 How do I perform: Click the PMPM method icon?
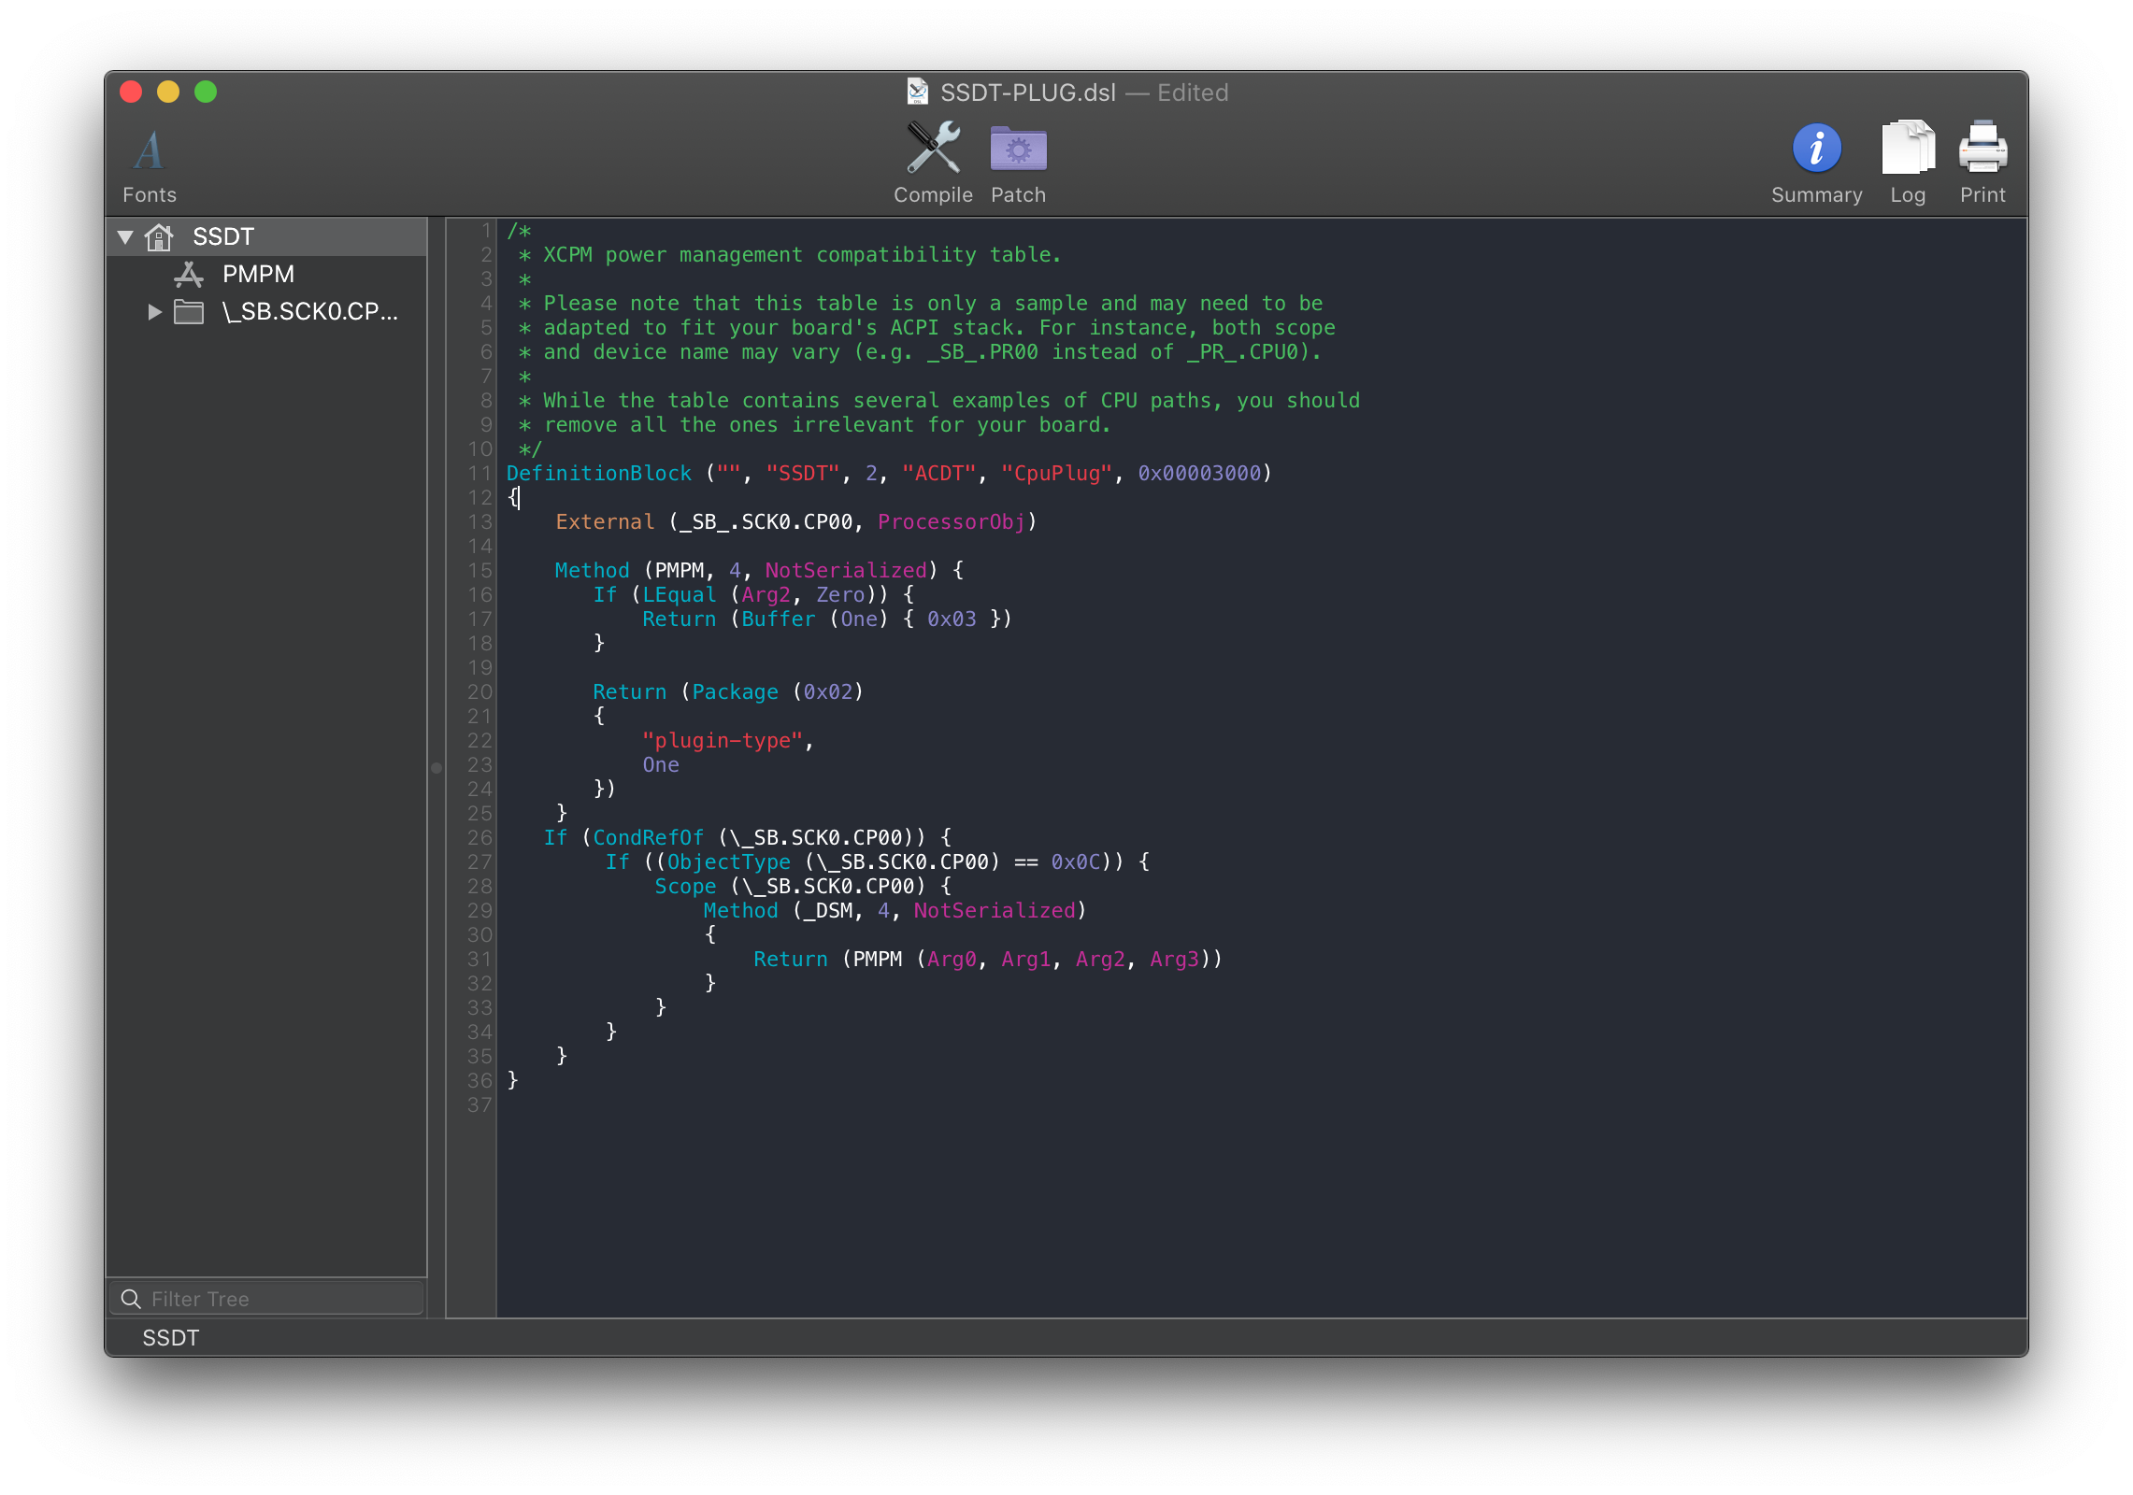(189, 275)
